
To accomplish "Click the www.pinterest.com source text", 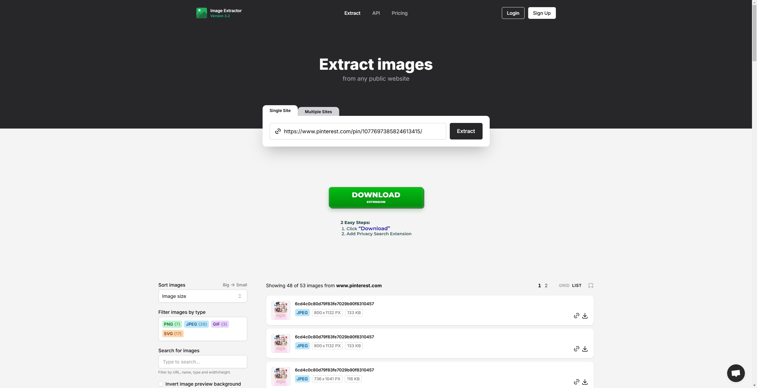I will [x=359, y=285].
